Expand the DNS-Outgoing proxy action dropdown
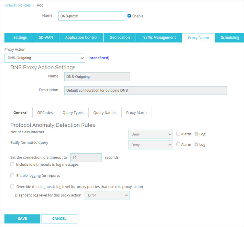Screen dimensions: 244x227 click(x=45, y=58)
